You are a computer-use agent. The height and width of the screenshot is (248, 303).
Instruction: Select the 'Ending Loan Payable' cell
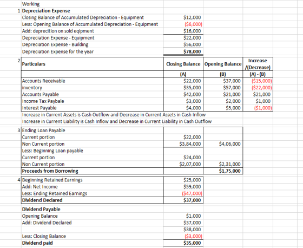pyautogui.click(x=44, y=130)
